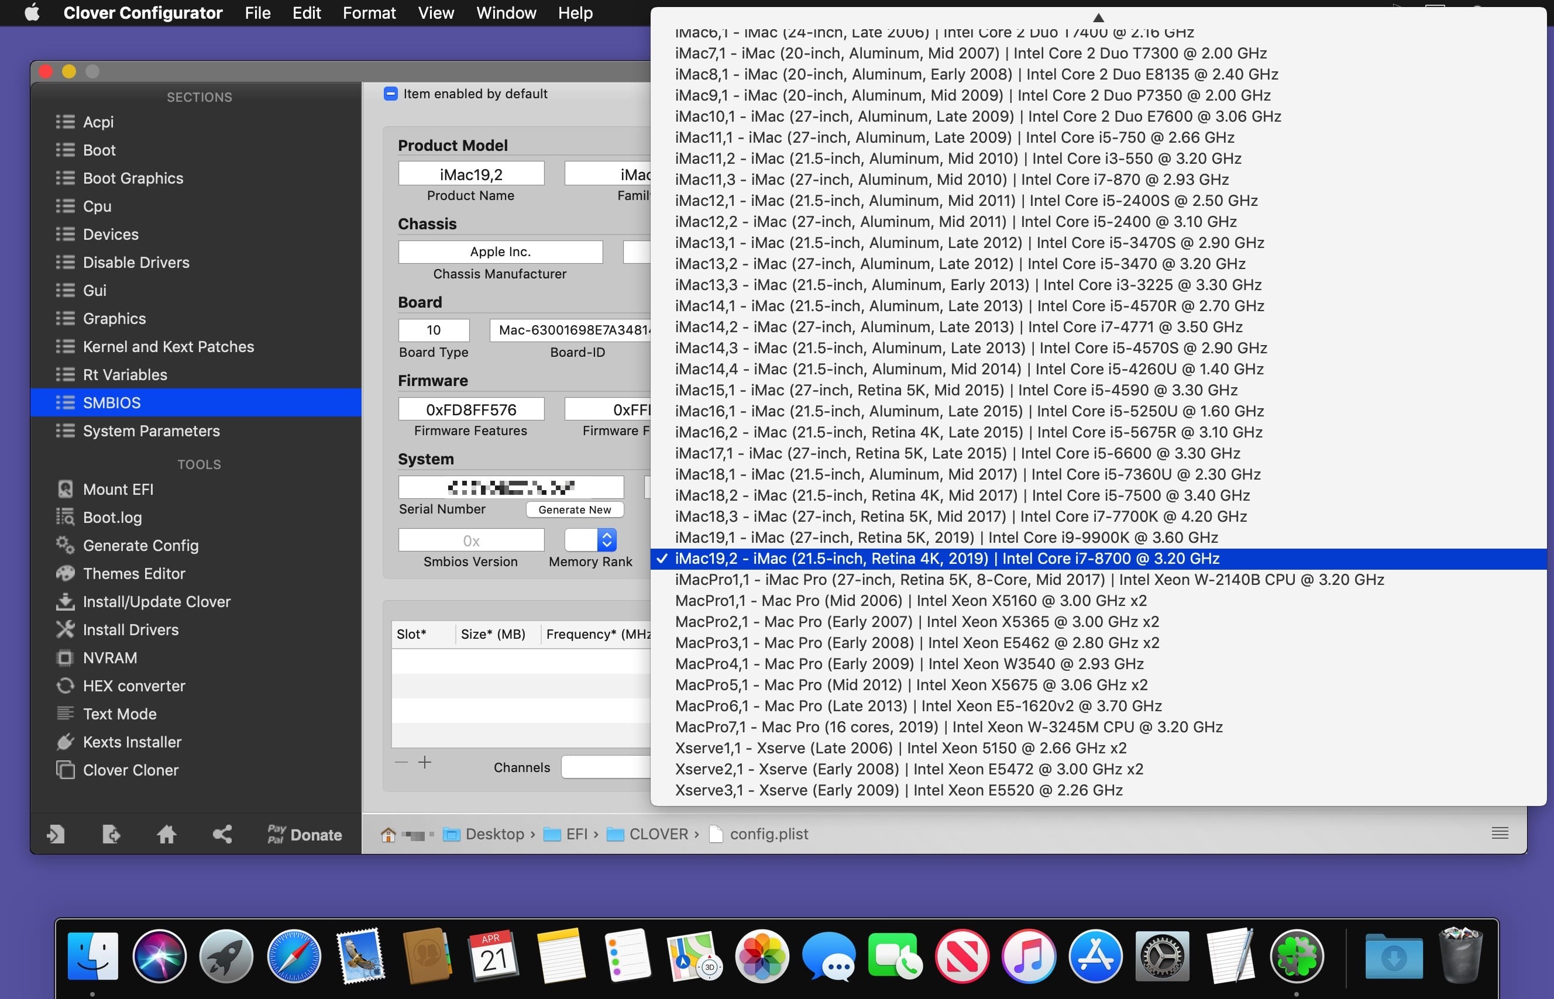
Task: Click the plus button under memory table
Action: (x=424, y=762)
